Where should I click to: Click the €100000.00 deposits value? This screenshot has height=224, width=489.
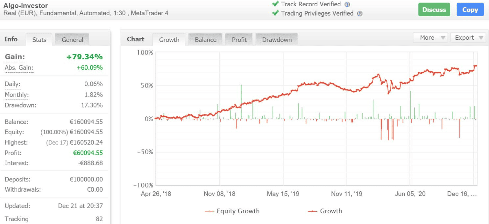point(86,179)
